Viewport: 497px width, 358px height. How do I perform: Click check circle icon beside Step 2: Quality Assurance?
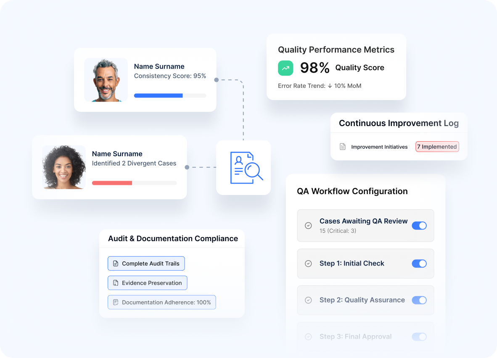(x=308, y=300)
